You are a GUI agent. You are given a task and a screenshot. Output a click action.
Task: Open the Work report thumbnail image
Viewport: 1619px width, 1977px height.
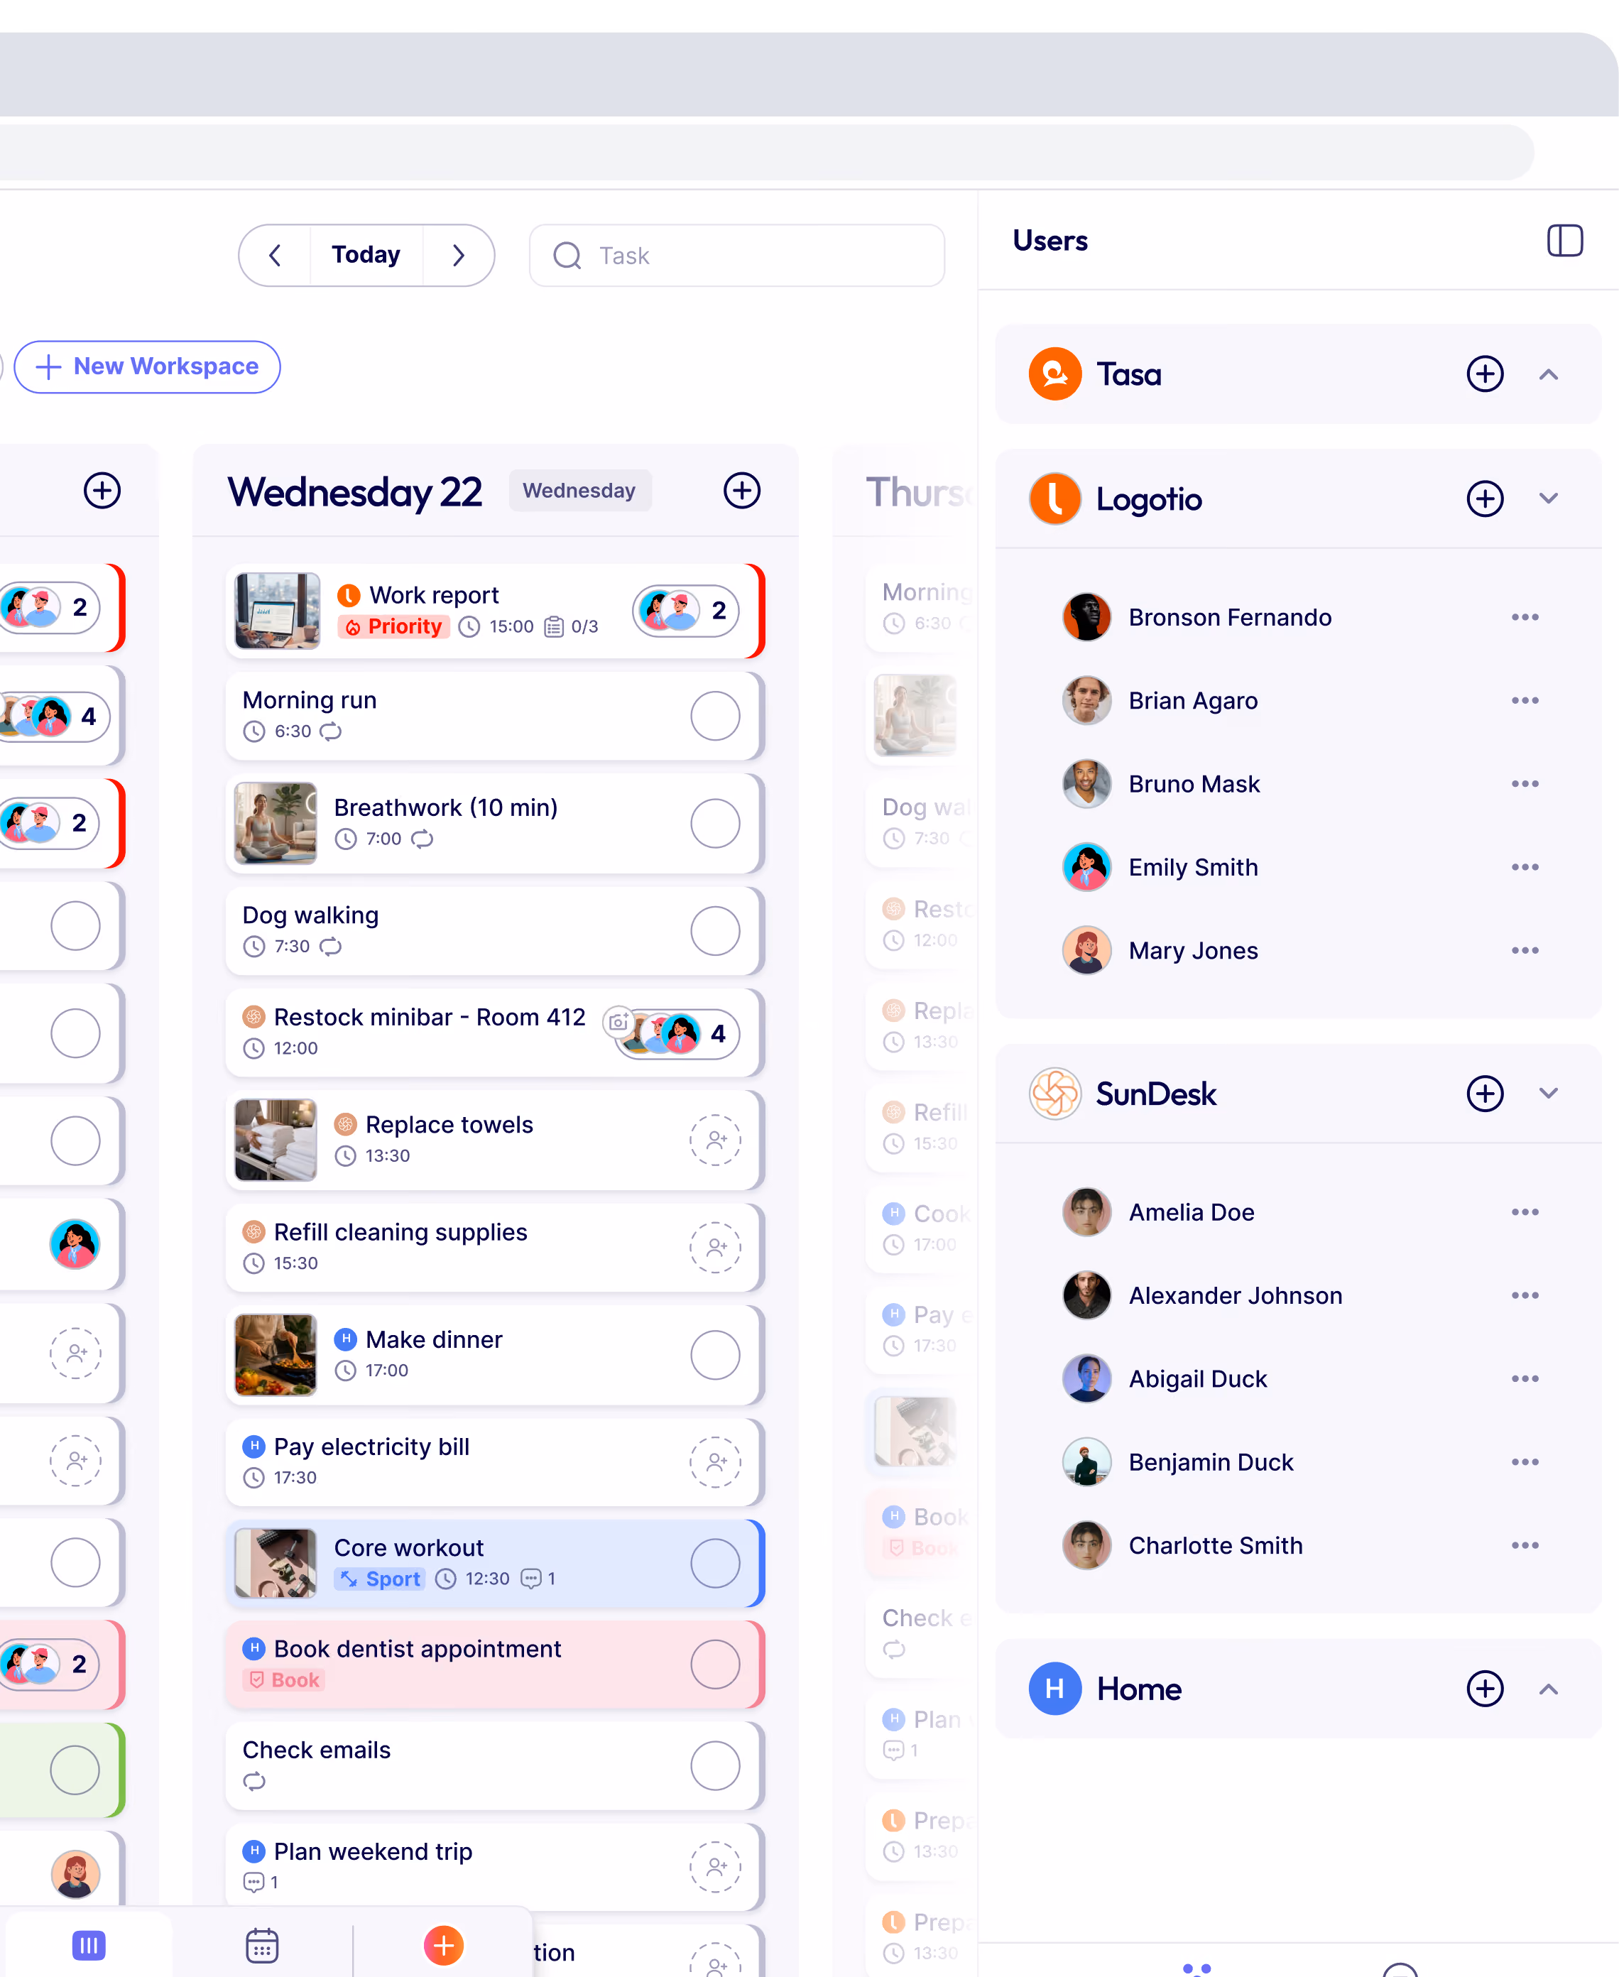[x=277, y=611]
